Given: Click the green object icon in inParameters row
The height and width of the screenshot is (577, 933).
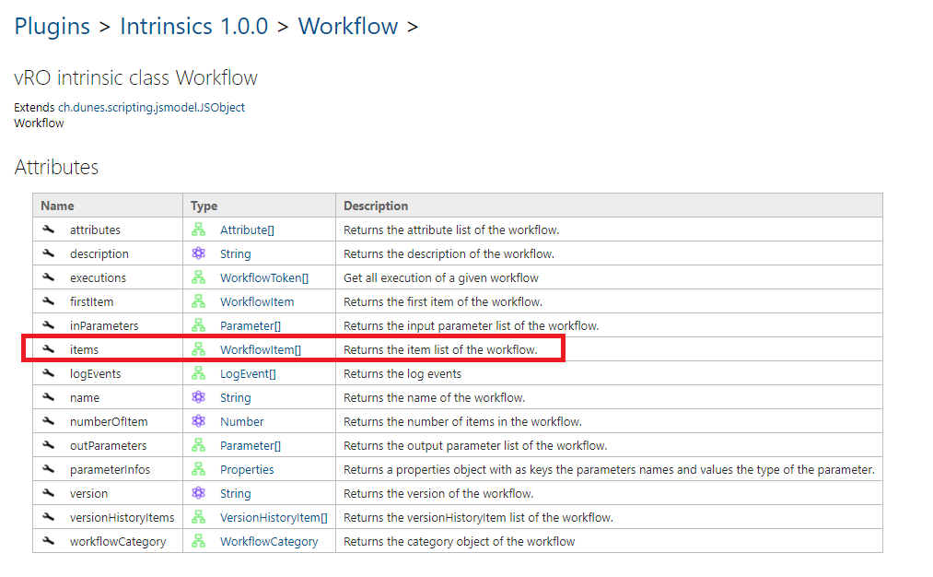Looking at the screenshot, I should [198, 325].
